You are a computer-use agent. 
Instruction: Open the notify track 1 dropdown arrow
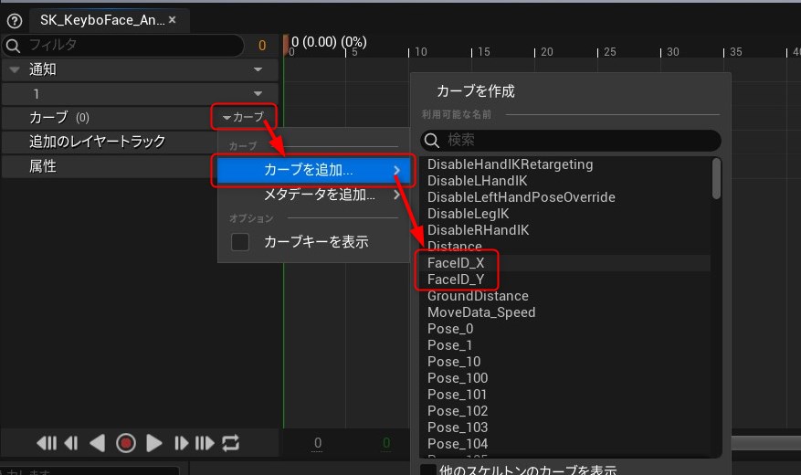(x=258, y=93)
